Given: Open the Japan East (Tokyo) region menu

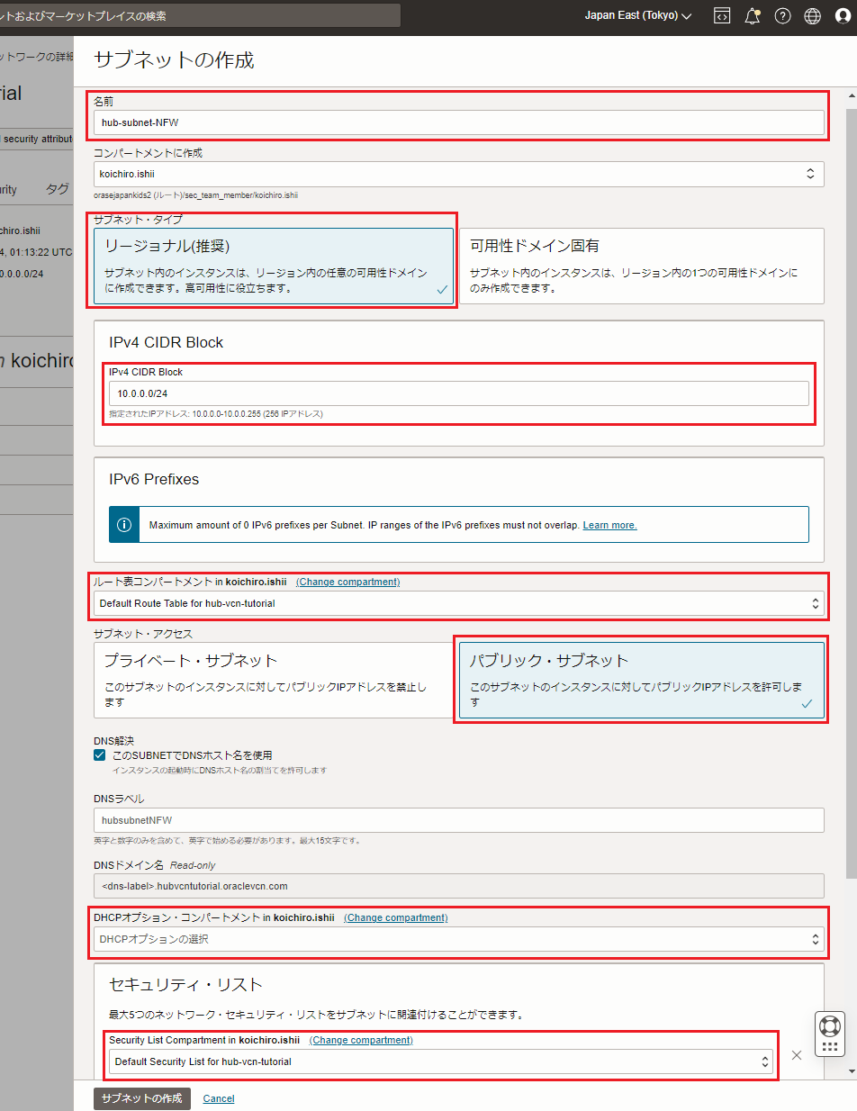Looking at the screenshot, I should tap(637, 15).
